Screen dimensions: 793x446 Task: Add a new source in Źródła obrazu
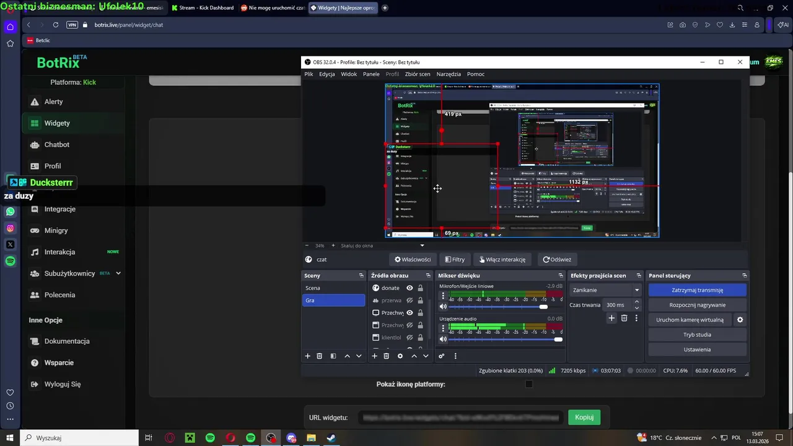(374, 356)
